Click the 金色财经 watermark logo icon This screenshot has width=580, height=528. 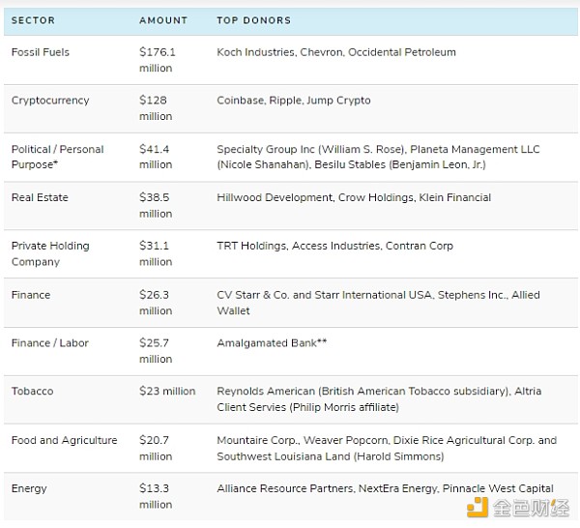point(478,508)
